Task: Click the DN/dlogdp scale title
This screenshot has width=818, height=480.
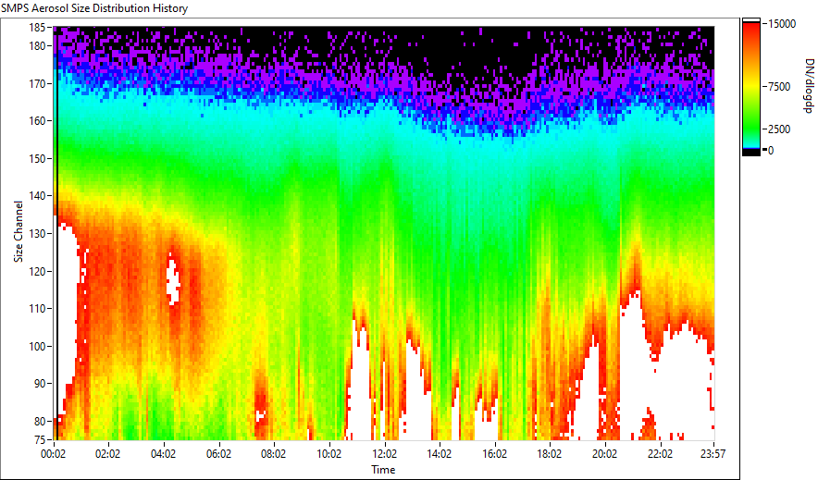Action: pyautogui.click(x=808, y=86)
